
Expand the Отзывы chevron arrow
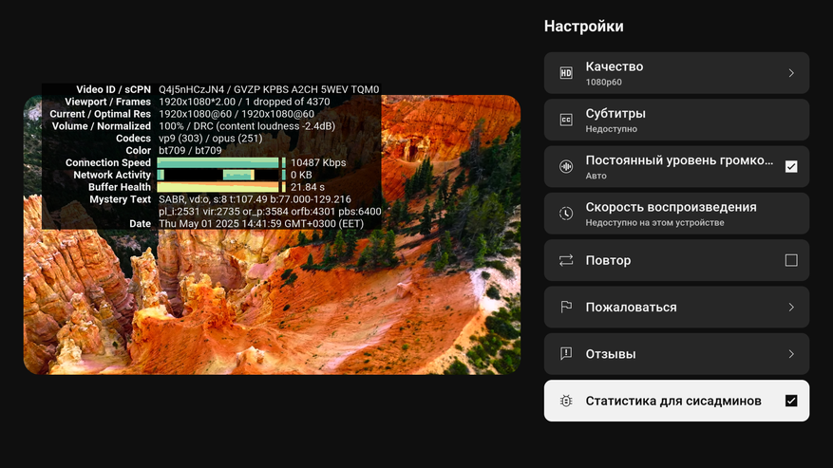(x=791, y=354)
